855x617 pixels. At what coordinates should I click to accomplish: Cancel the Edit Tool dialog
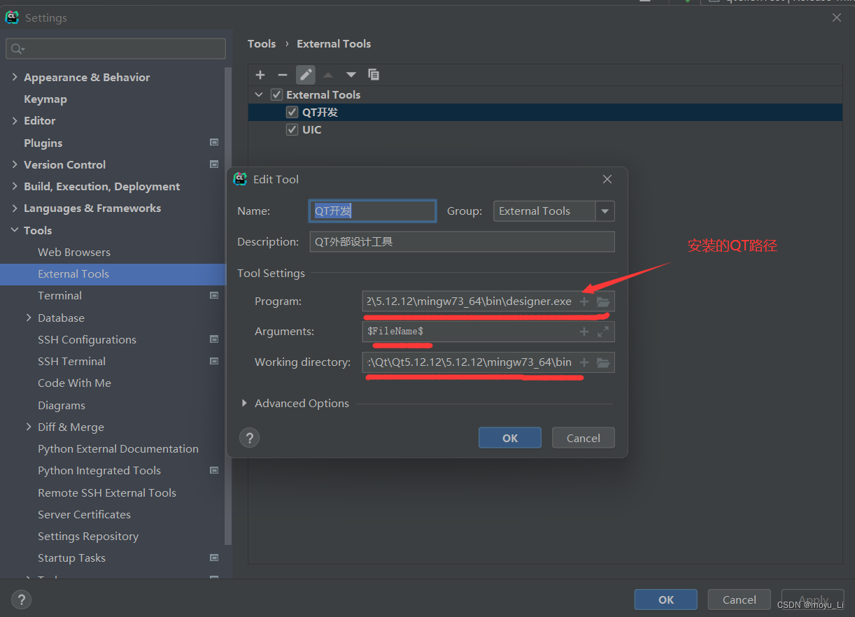[x=584, y=438]
